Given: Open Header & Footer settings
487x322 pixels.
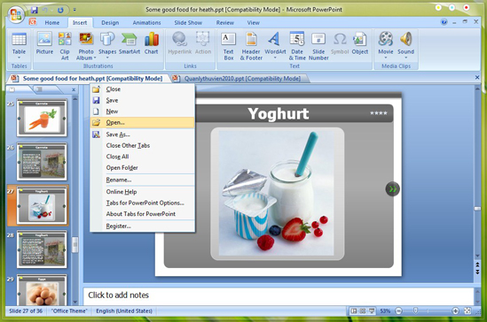Looking at the screenshot, I should click(251, 46).
